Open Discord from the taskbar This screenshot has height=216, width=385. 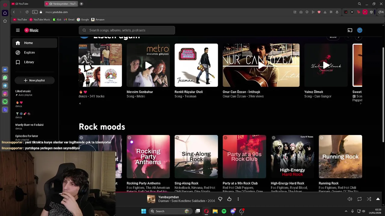[x=233, y=211]
